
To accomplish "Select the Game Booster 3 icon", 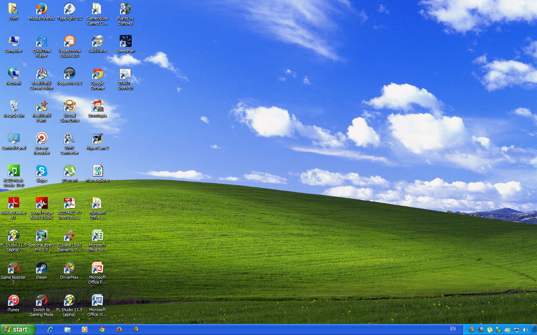I will tap(13, 273).
